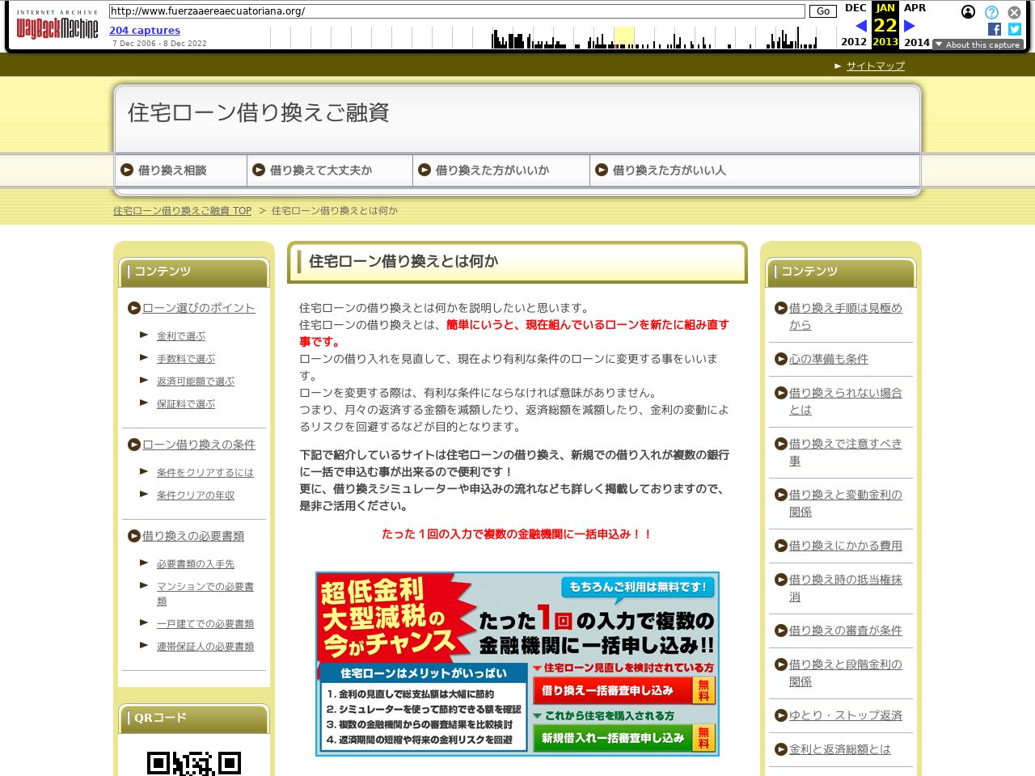Open 金利で選ぶ sidebar link
The height and width of the screenshot is (776, 1035).
pos(181,336)
